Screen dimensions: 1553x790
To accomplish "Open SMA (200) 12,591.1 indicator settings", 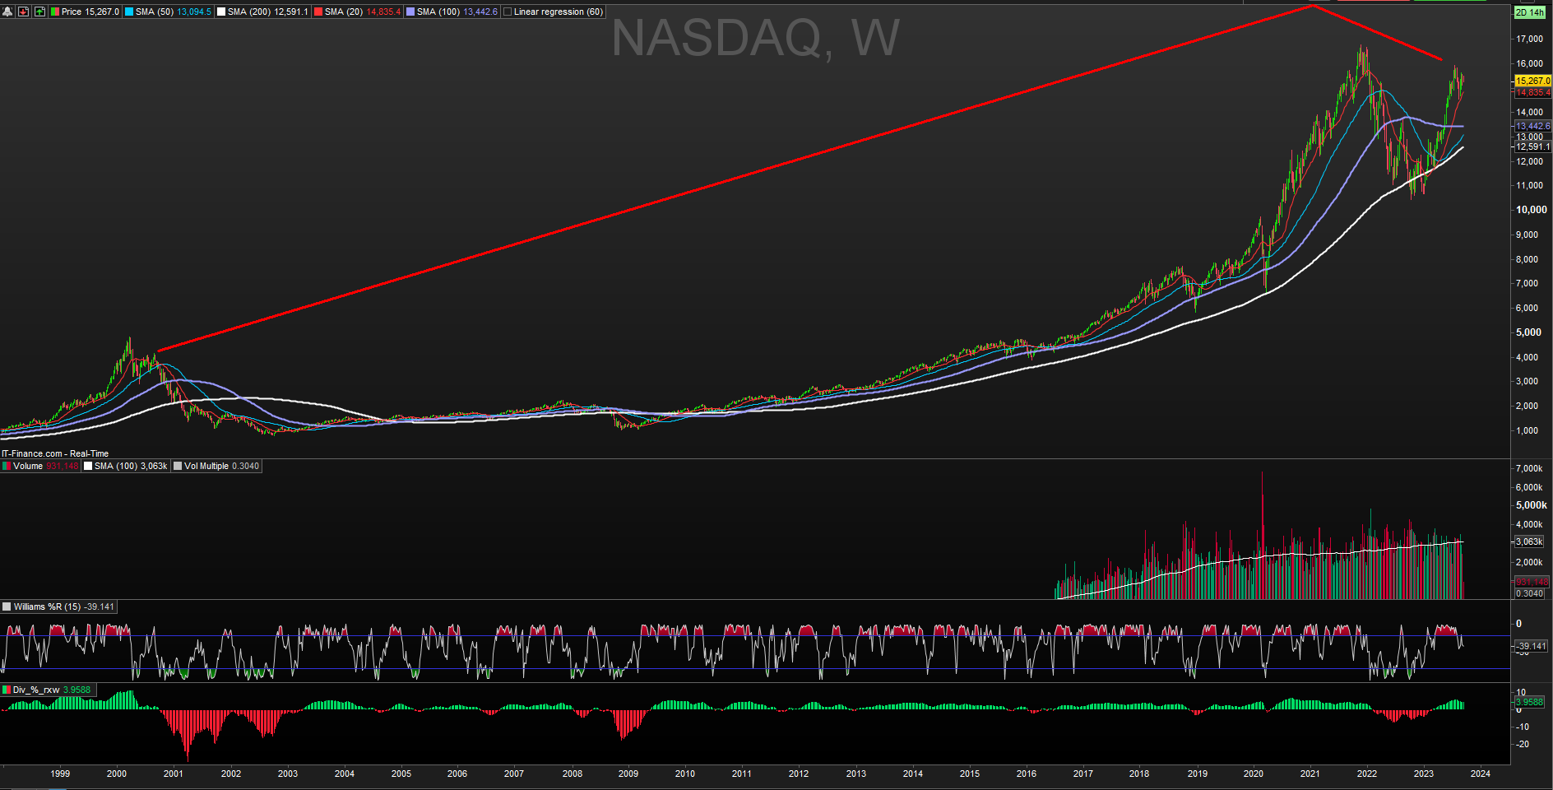I will click(267, 12).
